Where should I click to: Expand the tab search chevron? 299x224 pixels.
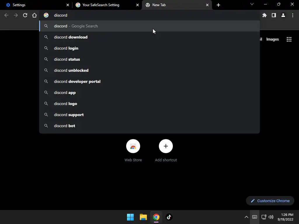(252, 4)
